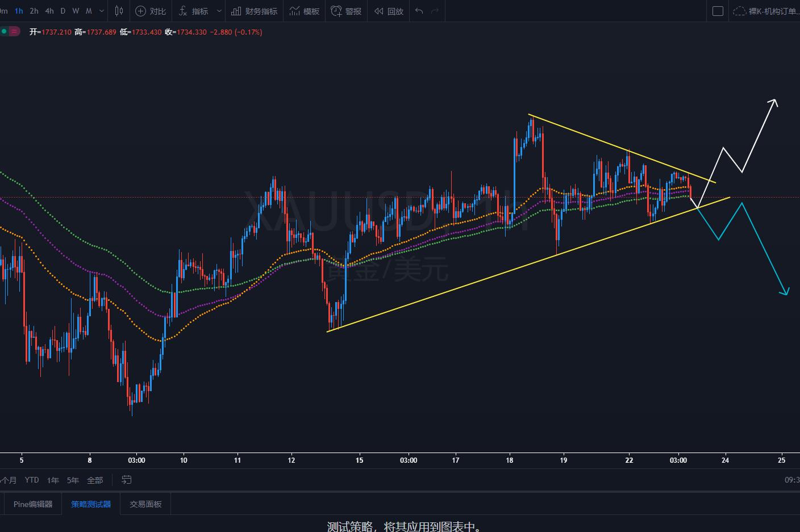Toggle the indicator legend pill switch

(x=11, y=32)
